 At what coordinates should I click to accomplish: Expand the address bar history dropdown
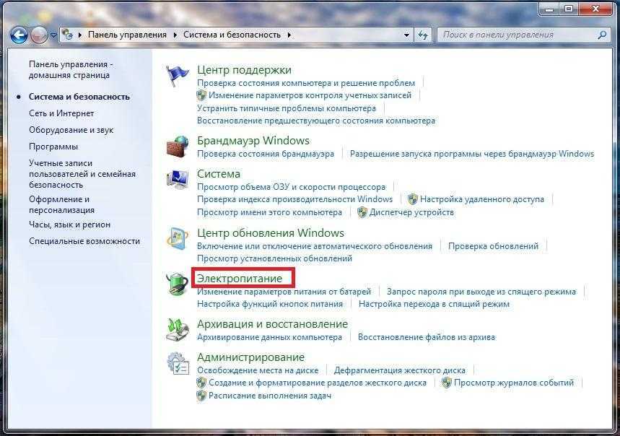[x=406, y=35]
